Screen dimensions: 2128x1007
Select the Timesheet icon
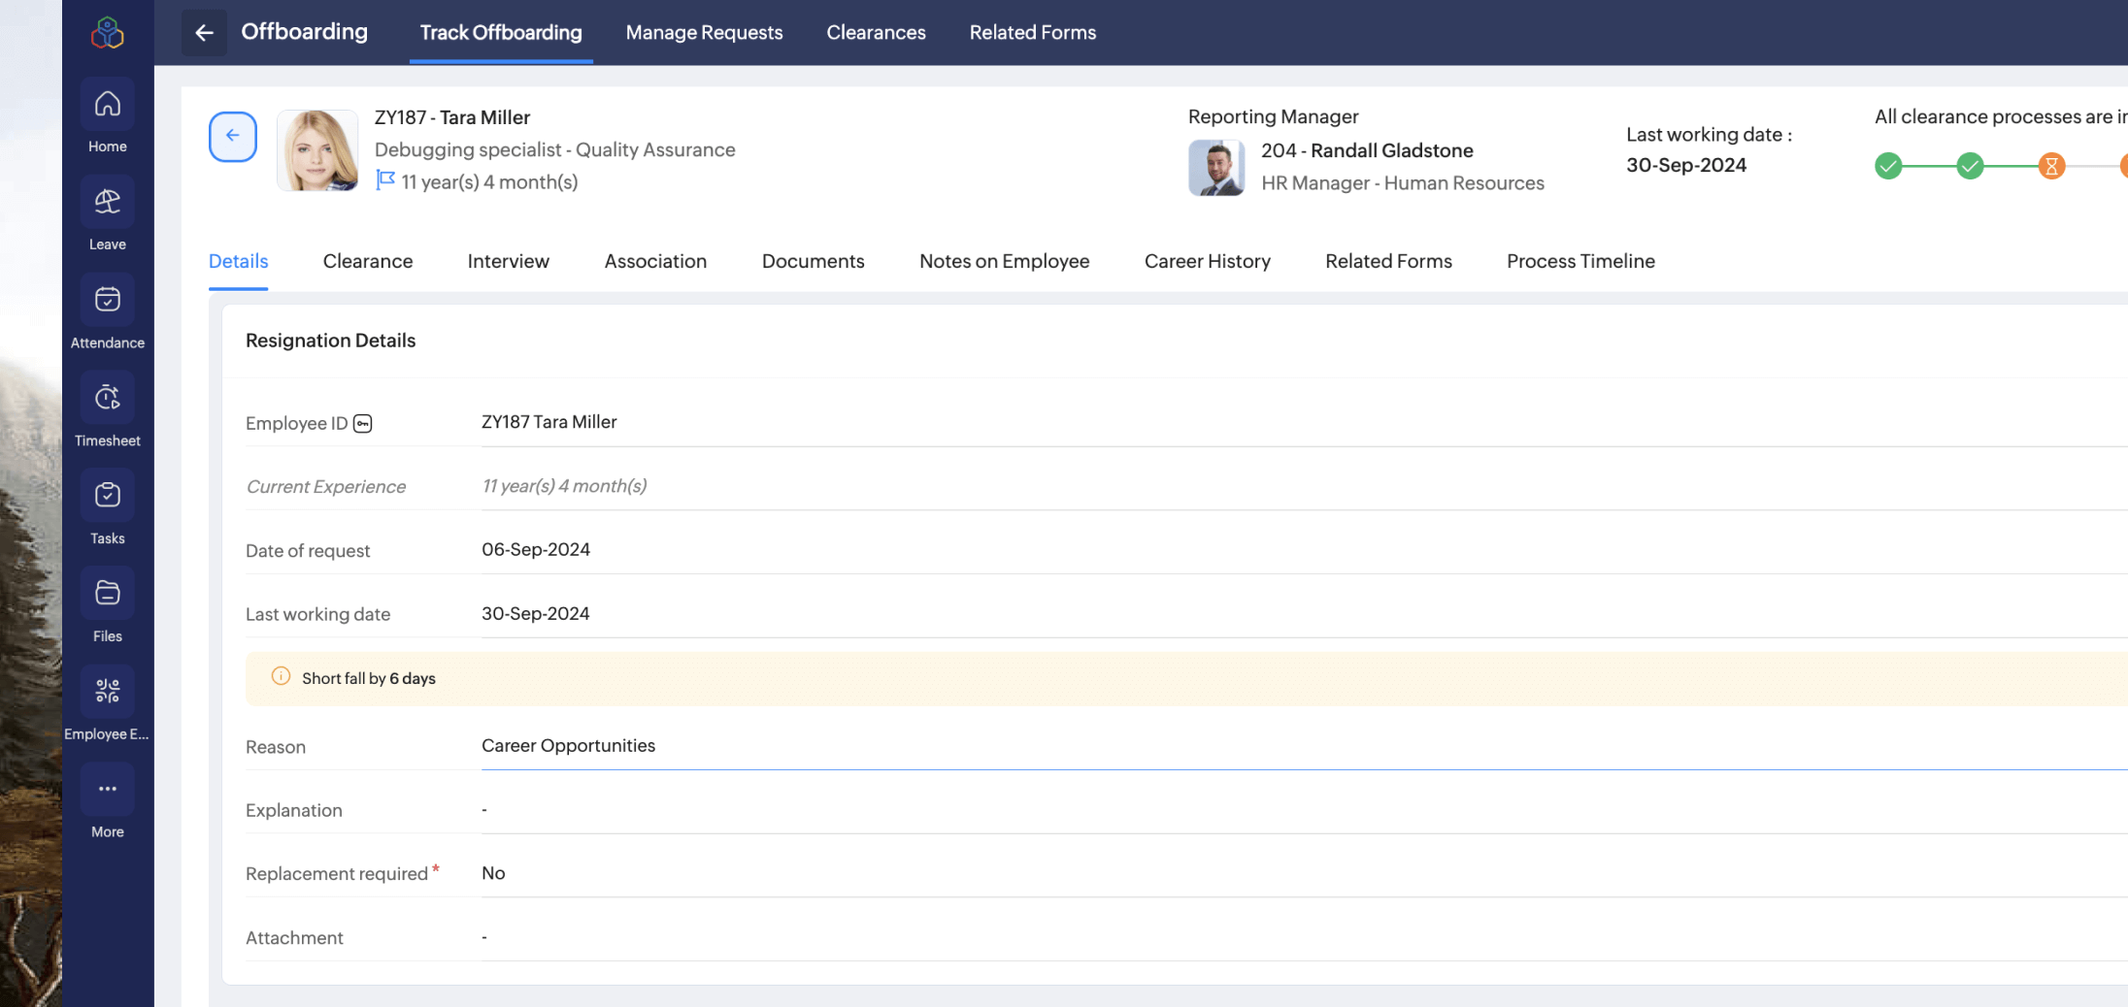(x=107, y=397)
